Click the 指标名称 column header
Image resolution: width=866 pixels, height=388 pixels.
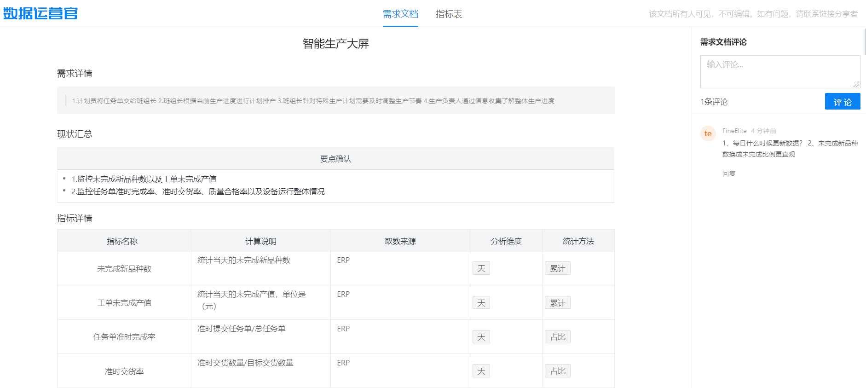coord(122,241)
